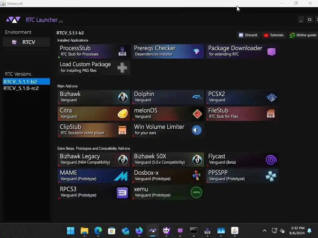Open the notification bell in tray
The height and width of the screenshot is (238, 318).
tap(310, 231)
